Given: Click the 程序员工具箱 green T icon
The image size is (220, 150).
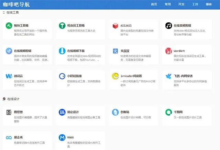Looking at the screenshot, I should point(62,26).
